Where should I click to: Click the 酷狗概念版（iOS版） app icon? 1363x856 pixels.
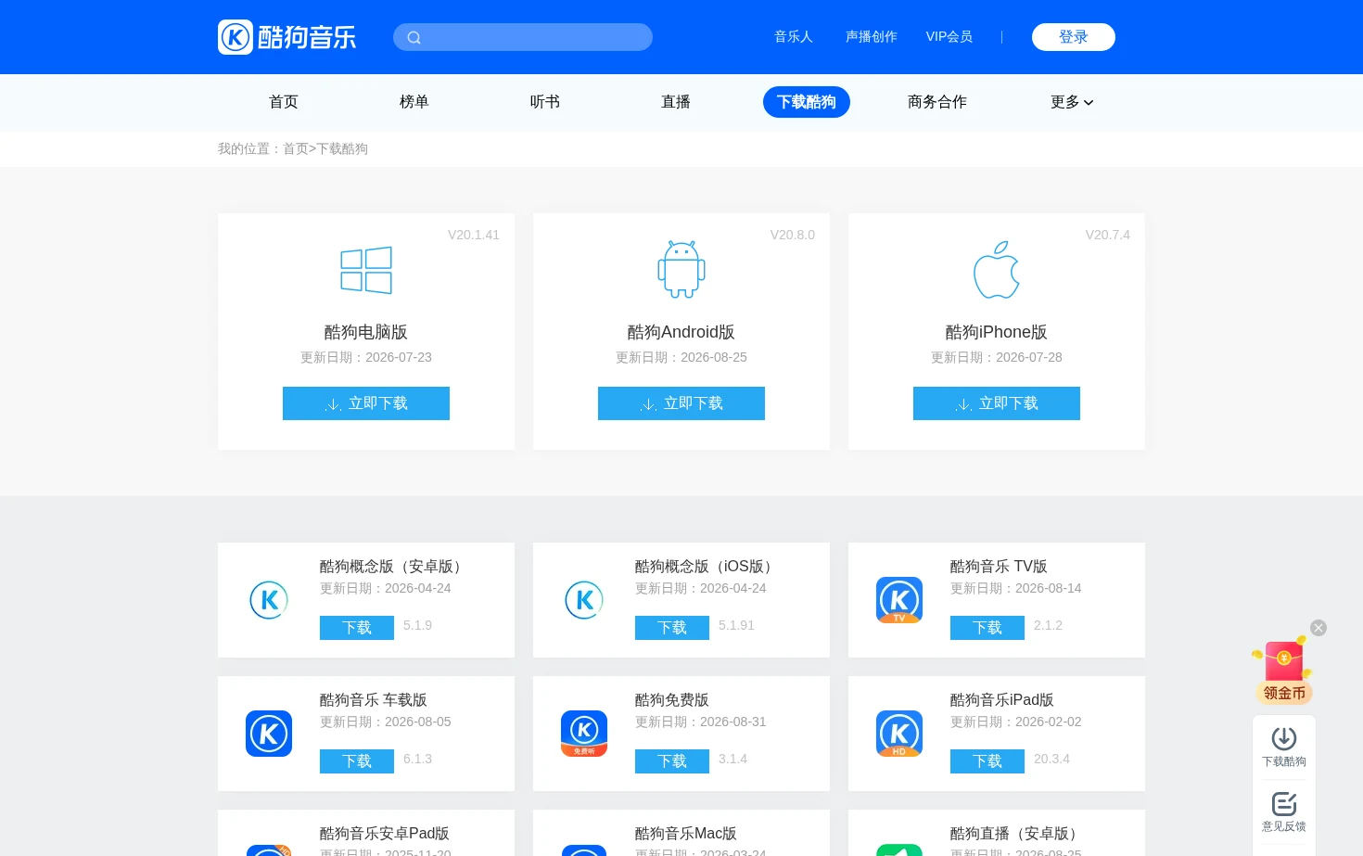click(x=584, y=600)
